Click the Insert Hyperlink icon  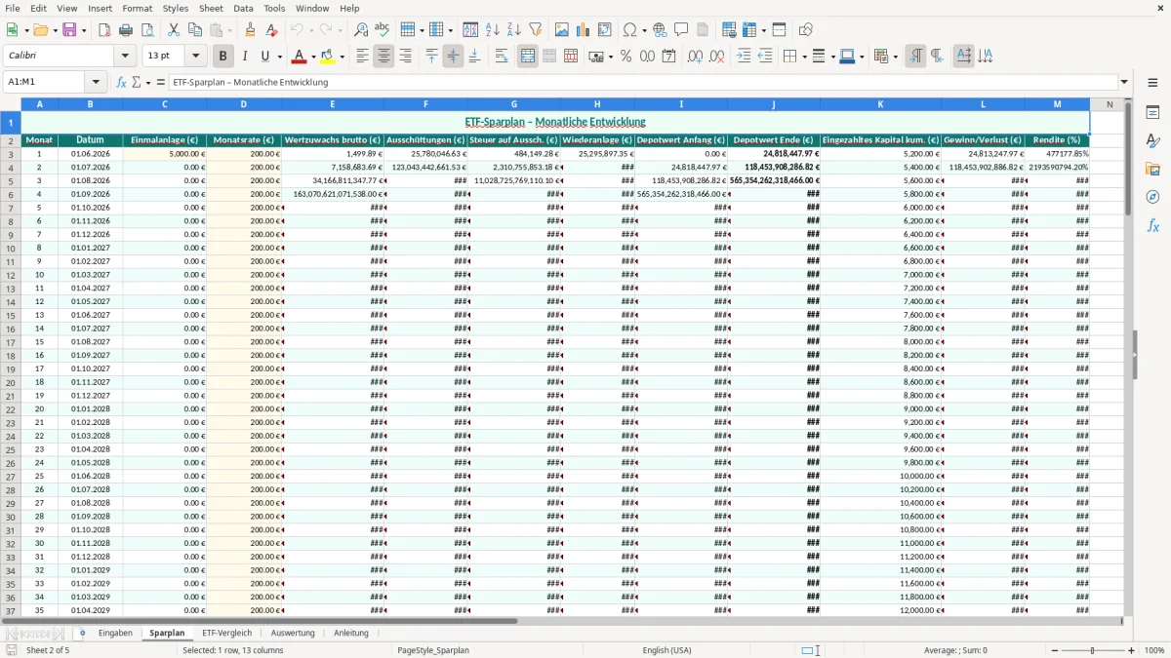coord(660,30)
